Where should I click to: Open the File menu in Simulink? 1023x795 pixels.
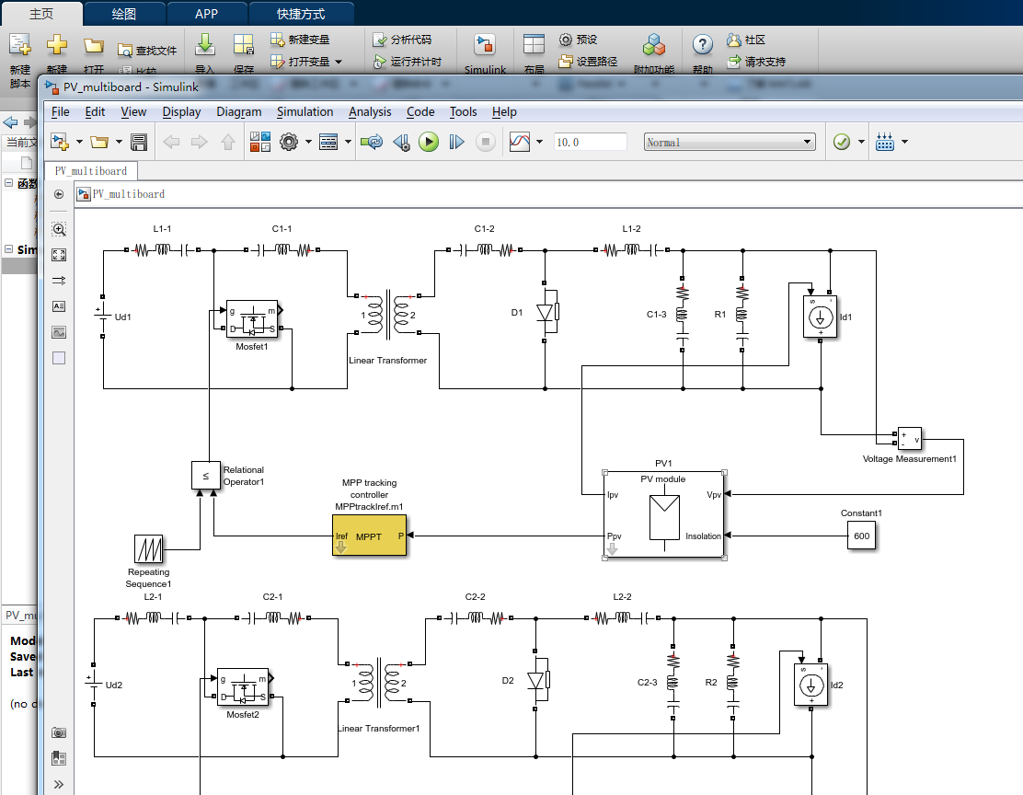[60, 111]
